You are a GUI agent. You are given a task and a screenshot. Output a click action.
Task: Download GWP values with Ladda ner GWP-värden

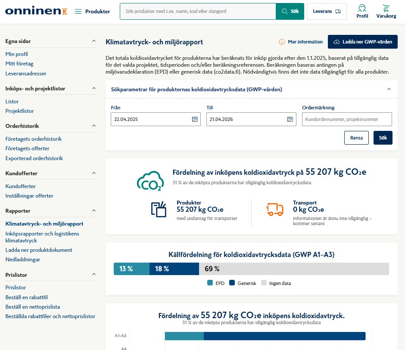click(x=363, y=42)
